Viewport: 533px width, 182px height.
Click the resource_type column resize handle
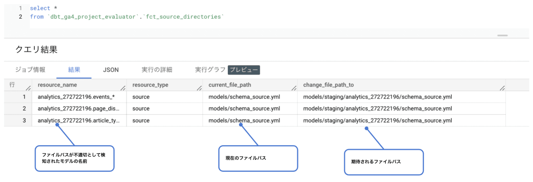click(199, 88)
